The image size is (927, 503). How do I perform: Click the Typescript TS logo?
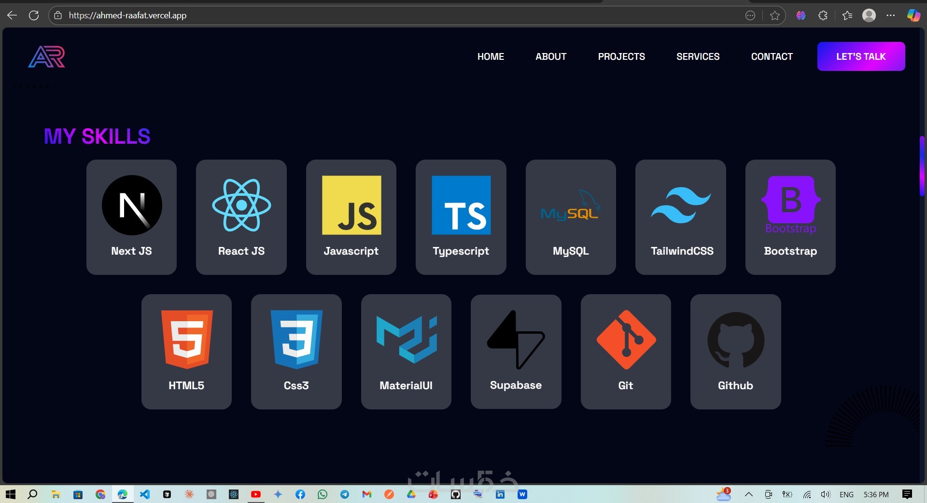pos(461,205)
